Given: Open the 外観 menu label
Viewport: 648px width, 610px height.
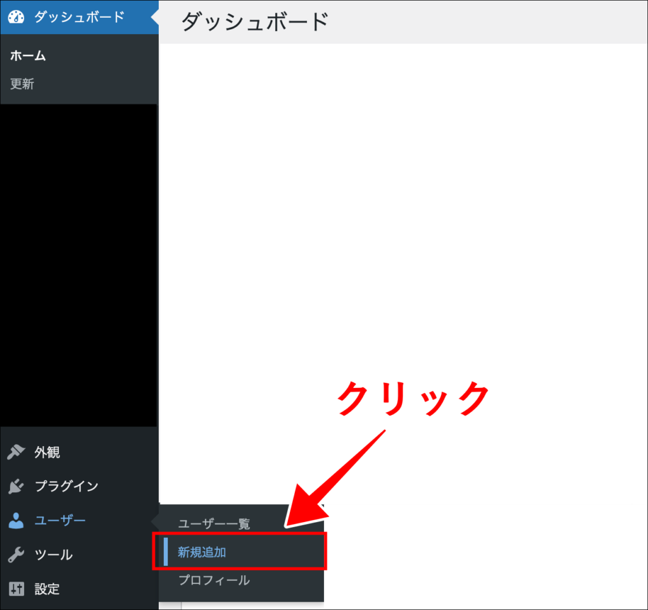Looking at the screenshot, I should (47, 452).
